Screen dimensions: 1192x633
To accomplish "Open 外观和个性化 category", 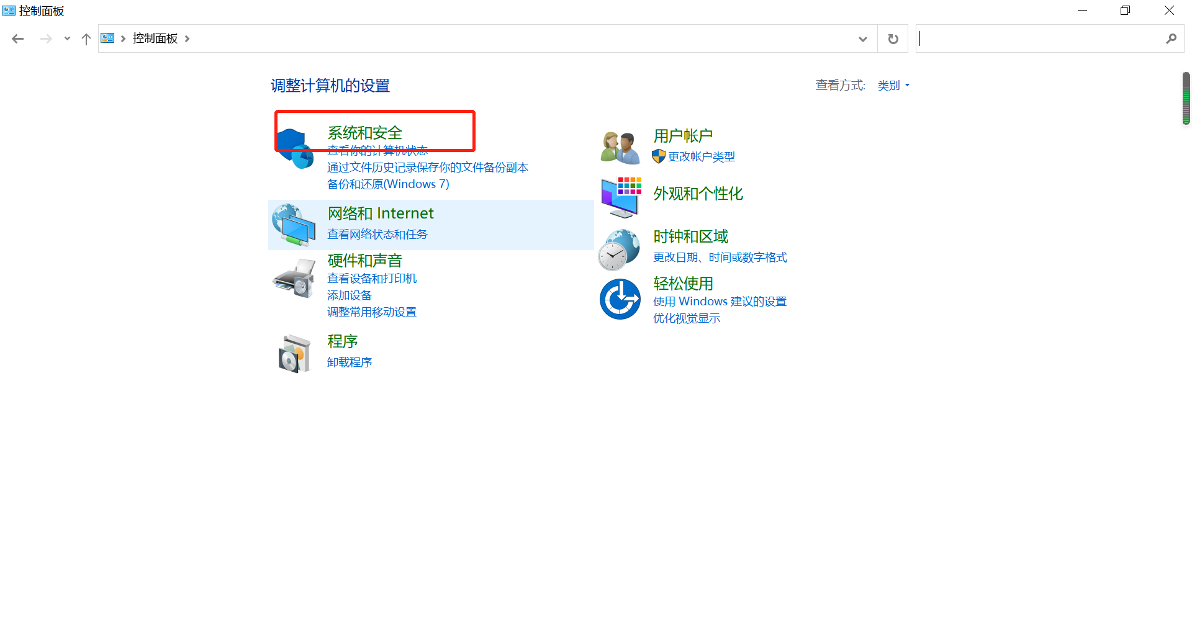I will click(698, 194).
